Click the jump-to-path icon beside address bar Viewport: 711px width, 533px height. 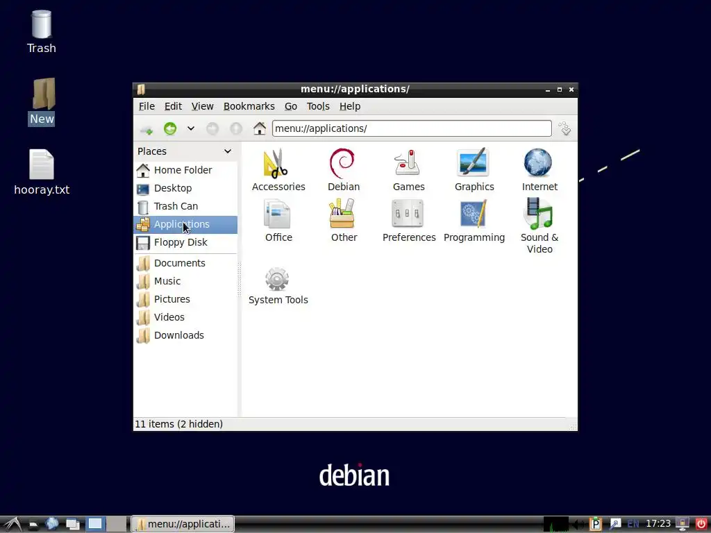[x=564, y=128]
